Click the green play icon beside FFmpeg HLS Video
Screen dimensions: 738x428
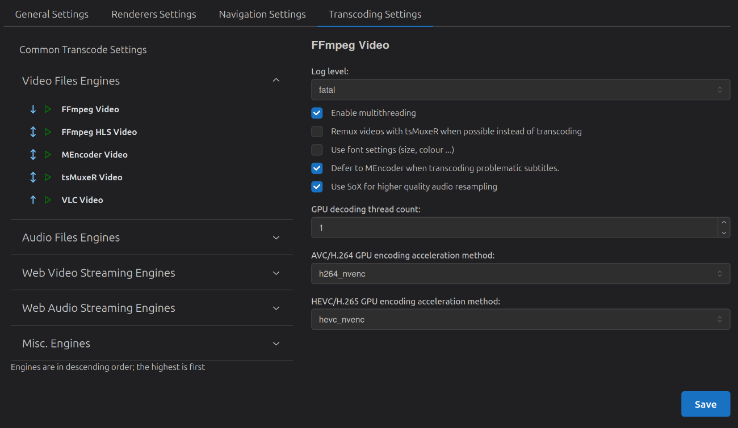pyautogui.click(x=48, y=132)
